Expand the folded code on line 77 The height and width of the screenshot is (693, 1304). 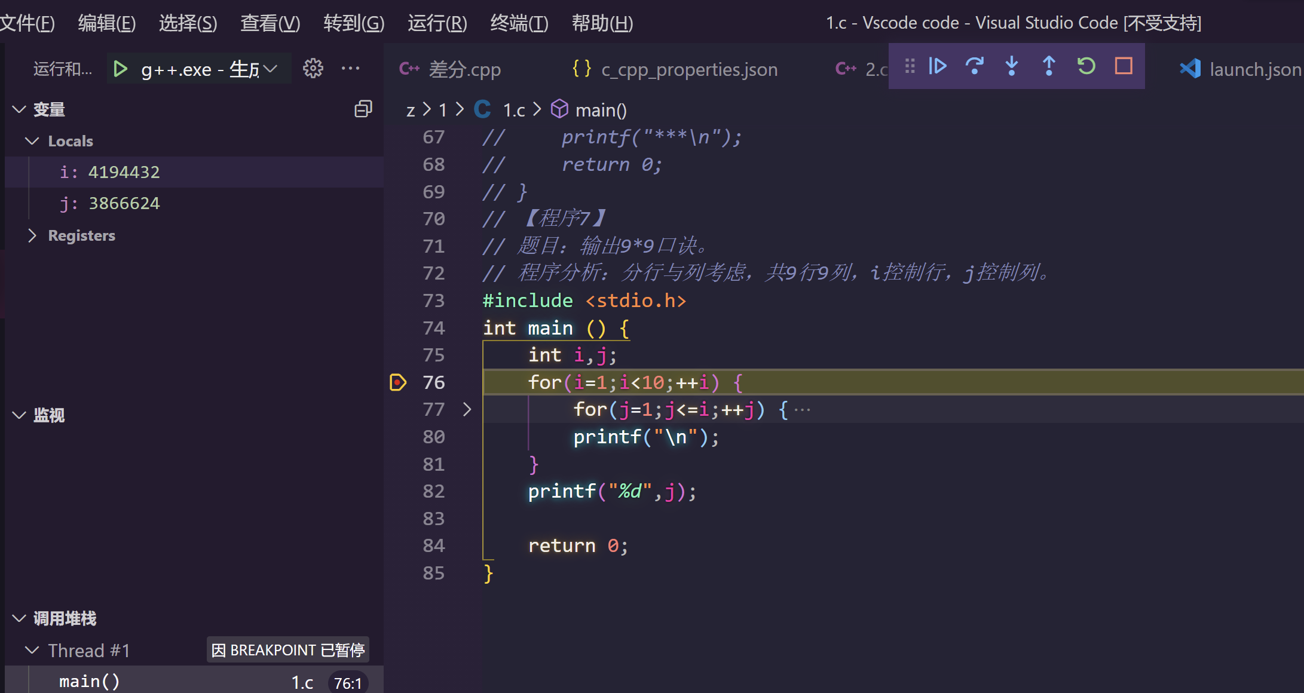(467, 409)
